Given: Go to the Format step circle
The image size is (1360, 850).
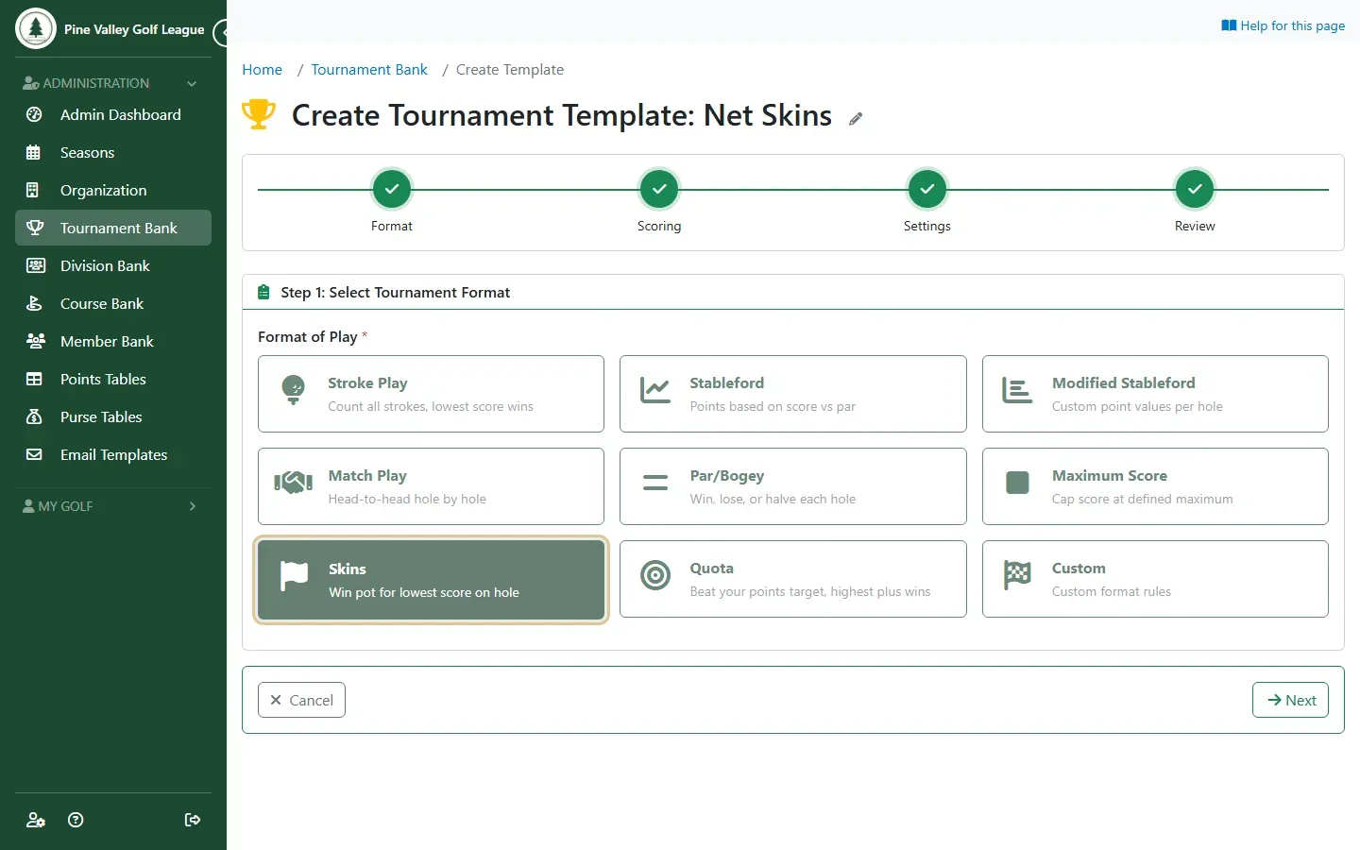Looking at the screenshot, I should click(392, 189).
